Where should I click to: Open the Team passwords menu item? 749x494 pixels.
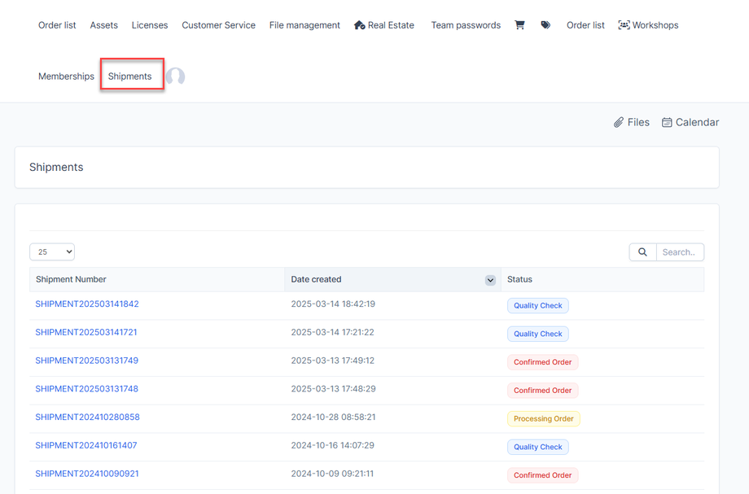[x=466, y=25]
